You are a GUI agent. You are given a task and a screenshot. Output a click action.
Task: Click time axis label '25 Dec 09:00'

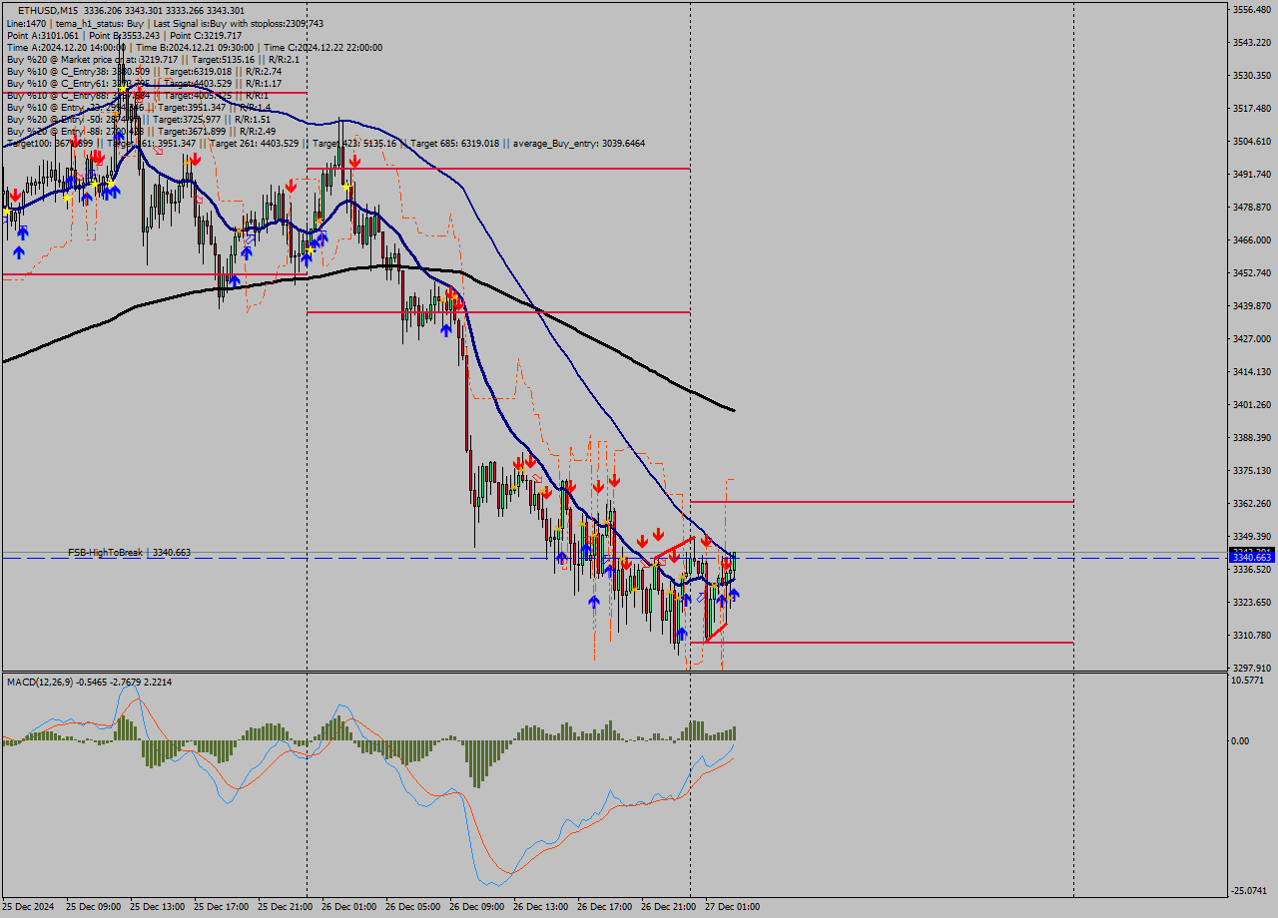(x=93, y=907)
